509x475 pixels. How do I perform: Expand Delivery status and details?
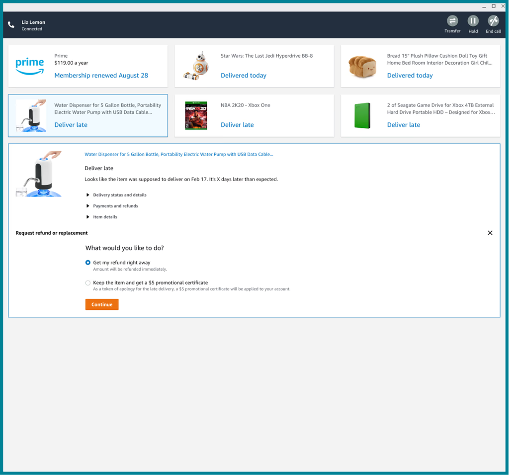(119, 195)
